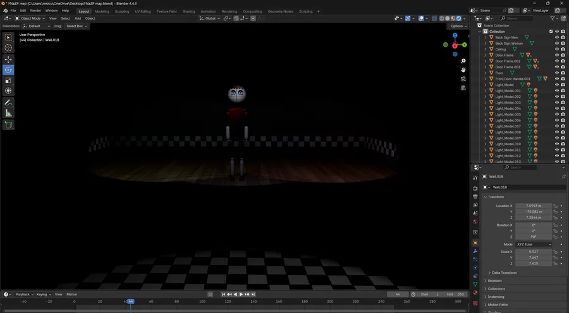569x313 pixels.
Task: Switch to Shading workspace tab
Action: 188,11
